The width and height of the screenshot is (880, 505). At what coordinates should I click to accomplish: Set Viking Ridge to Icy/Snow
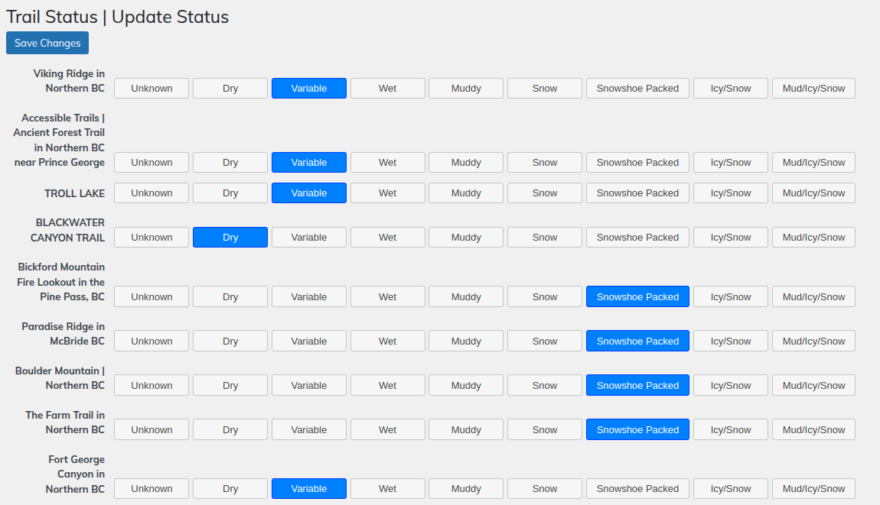click(731, 89)
